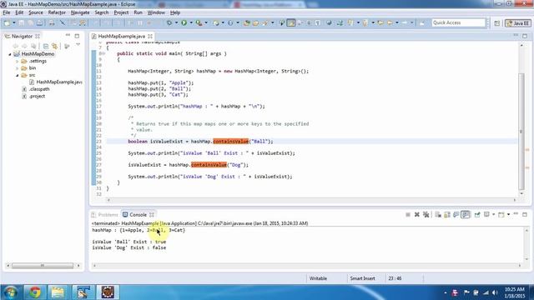This screenshot has width=534, height=300.
Task: Click the Writable status bar entry
Action: [318, 278]
